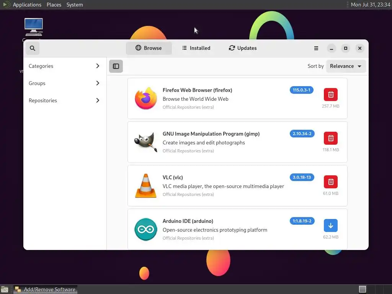Toggle the sidebar panel icon
The width and height of the screenshot is (392, 294).
[x=116, y=66]
